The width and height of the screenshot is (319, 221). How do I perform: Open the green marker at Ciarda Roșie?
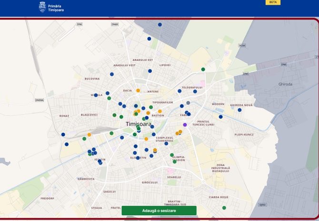pyautogui.click(x=224, y=208)
